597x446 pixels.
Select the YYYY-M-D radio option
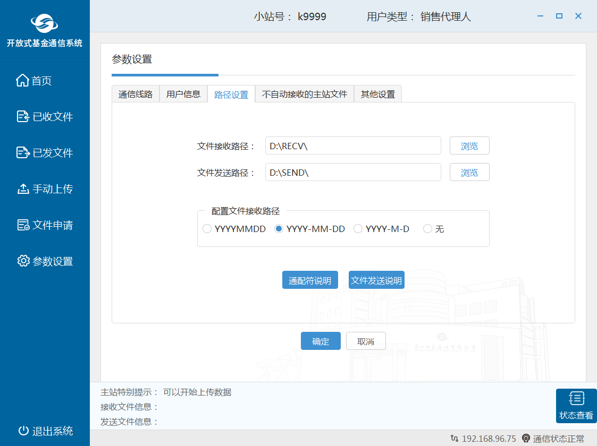pyautogui.click(x=358, y=229)
